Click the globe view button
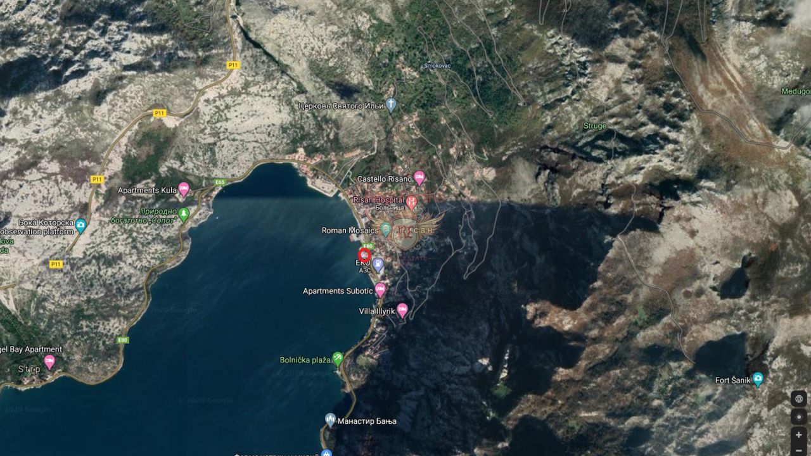 click(x=798, y=398)
